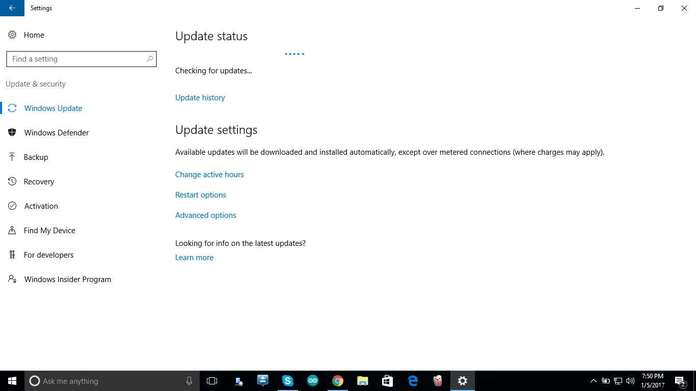Click the Find a setting search box
Image resolution: width=696 pixels, height=391 pixels.
pyautogui.click(x=82, y=59)
